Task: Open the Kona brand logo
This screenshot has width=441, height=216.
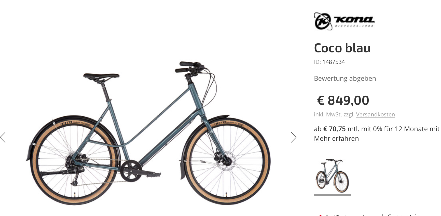Action: pos(344,21)
